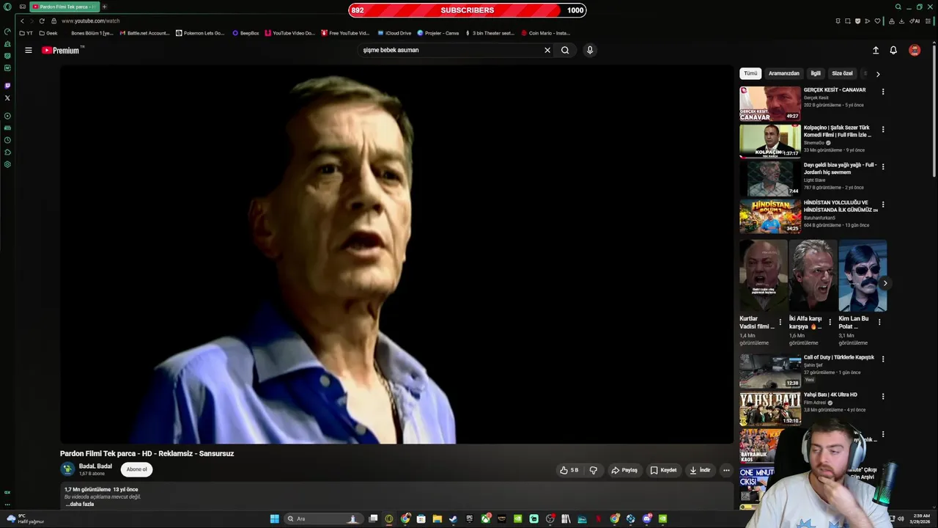Open browser AI assistant icon
The height and width of the screenshot is (528, 938).
tap(915, 21)
